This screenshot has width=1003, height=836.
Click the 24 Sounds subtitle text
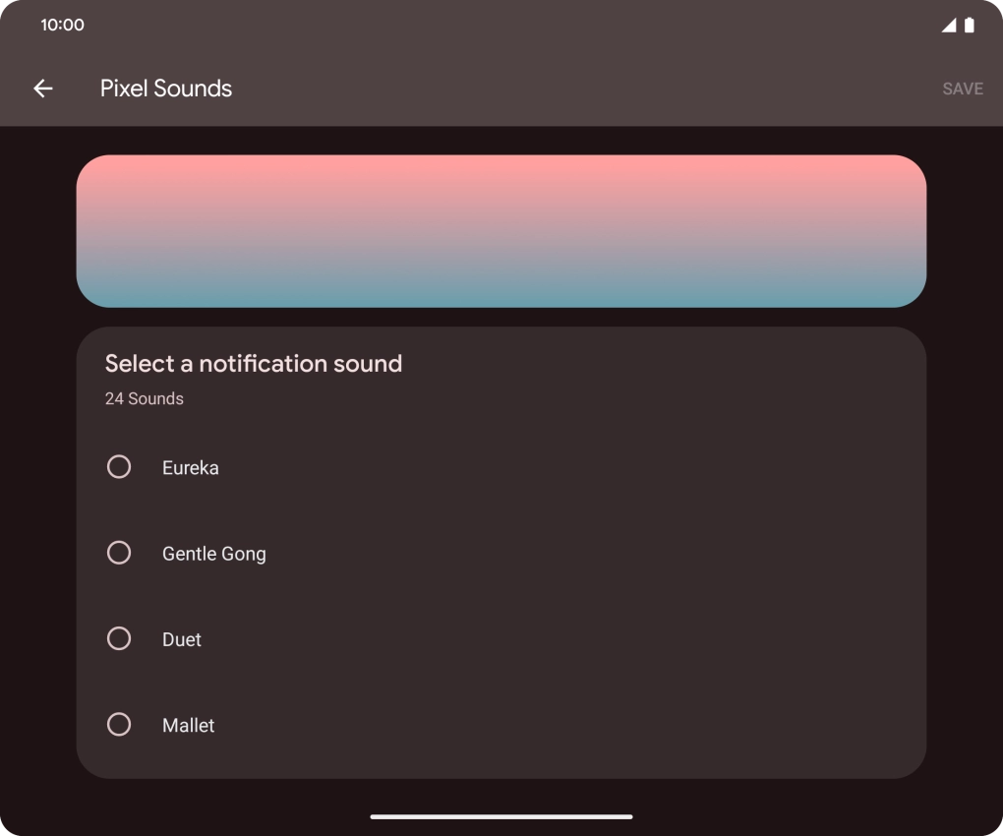point(144,398)
